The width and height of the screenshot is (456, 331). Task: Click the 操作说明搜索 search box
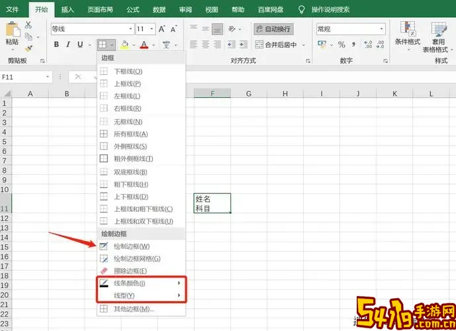[330, 9]
